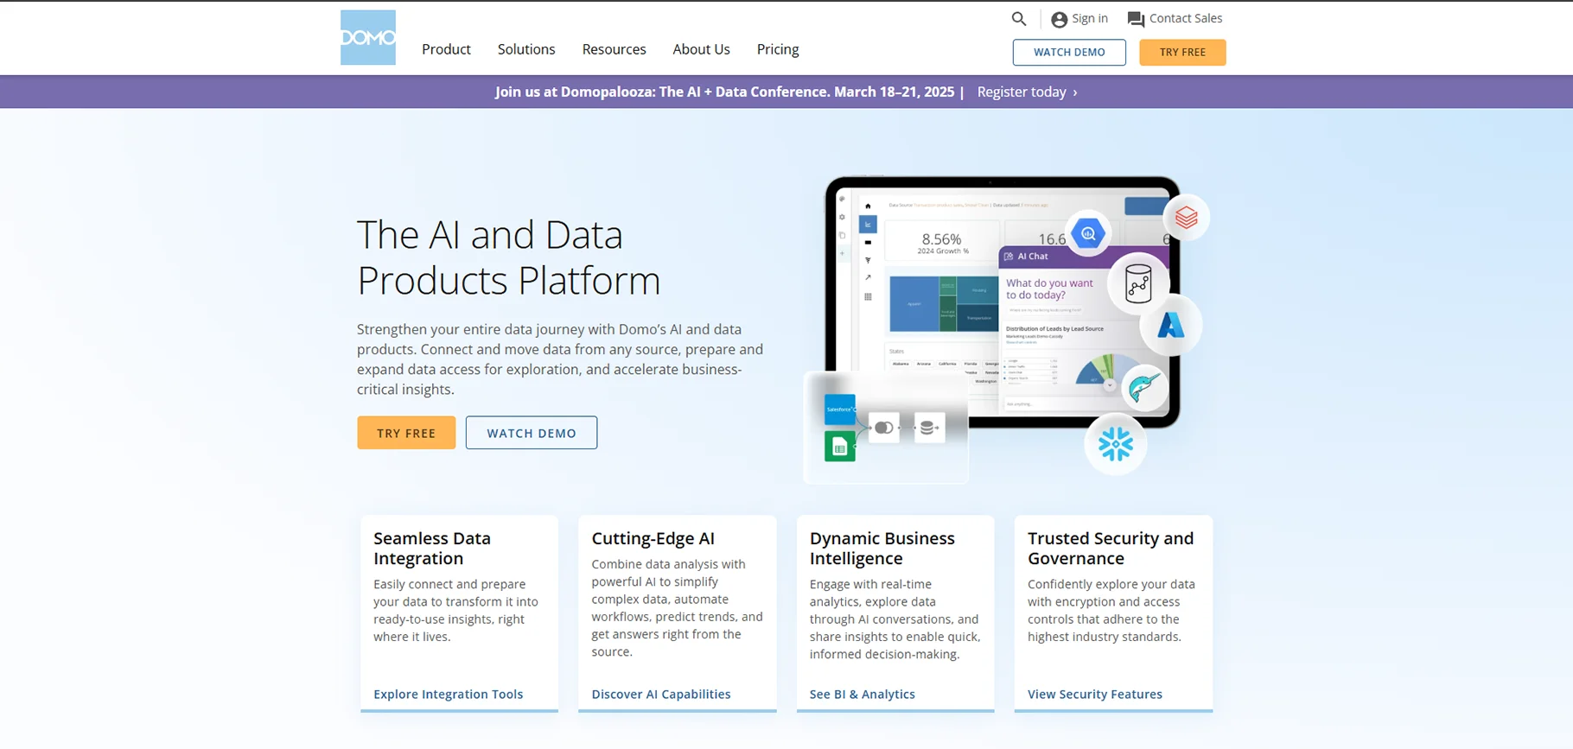Open the Product menu

point(446,49)
